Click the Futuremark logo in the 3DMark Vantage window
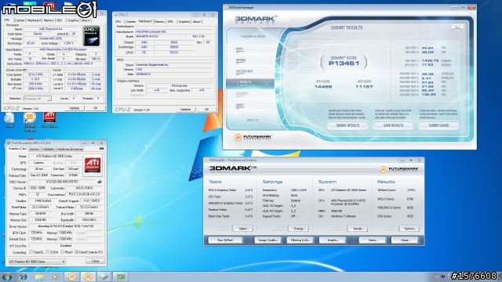The width and height of the screenshot is (502, 282). [x=253, y=137]
